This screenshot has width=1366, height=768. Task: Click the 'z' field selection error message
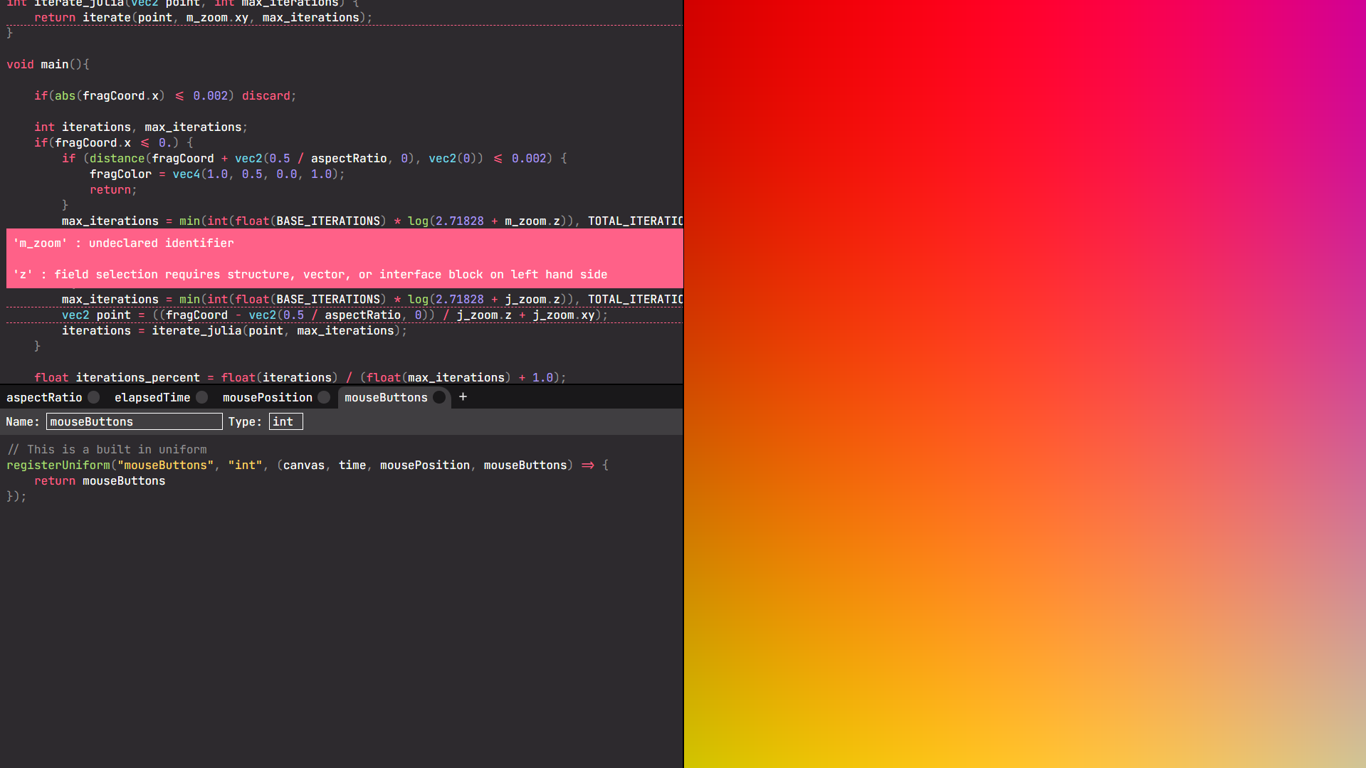click(x=310, y=275)
